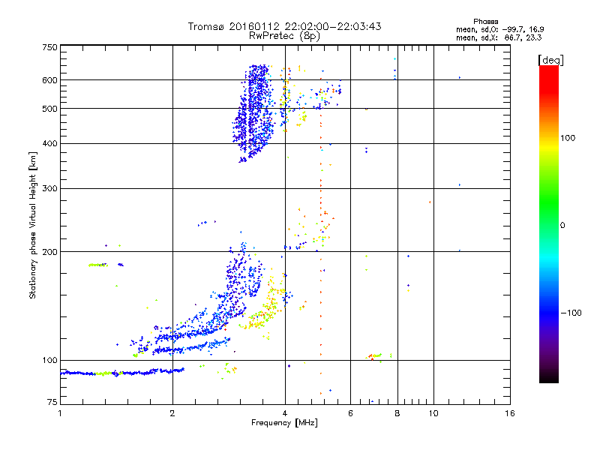
Task: Click the vertical orange dotted interference line near 5 MHz
Action: click(x=321, y=237)
